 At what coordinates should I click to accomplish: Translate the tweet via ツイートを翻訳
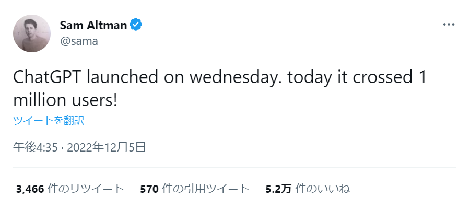pyautogui.click(x=49, y=120)
